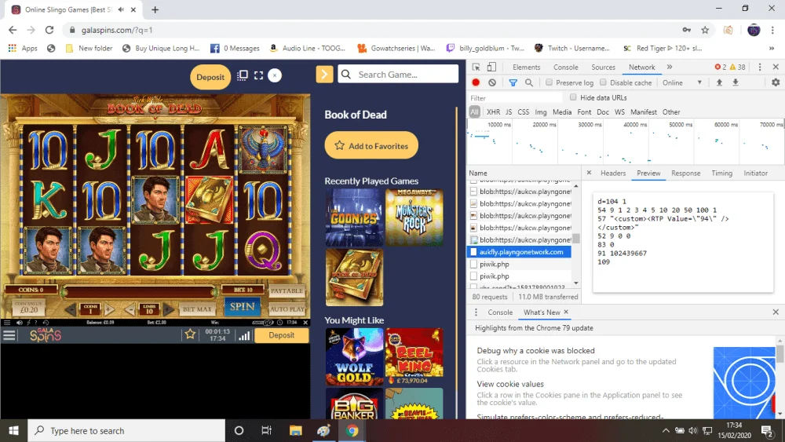
Task: Open Chrome from Windows taskbar
Action: [x=352, y=430]
